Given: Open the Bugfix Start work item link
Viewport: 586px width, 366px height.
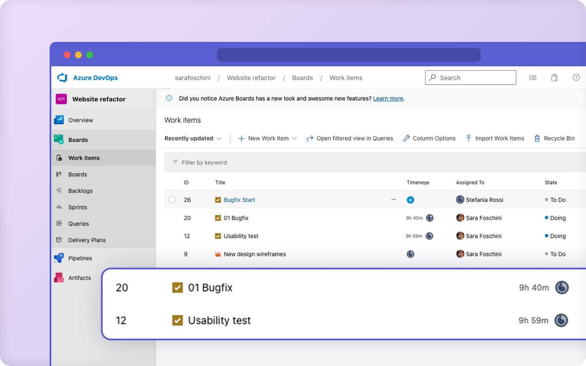Looking at the screenshot, I should point(239,200).
